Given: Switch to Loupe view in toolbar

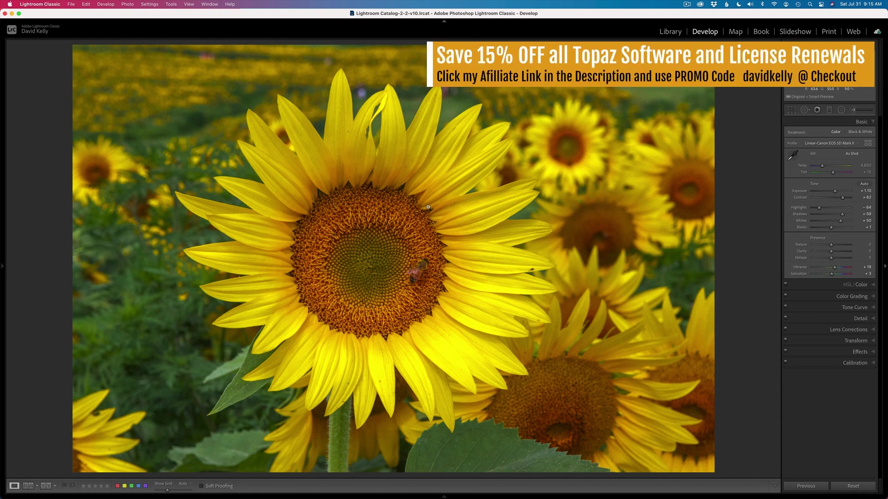Looking at the screenshot, I should click(14, 486).
